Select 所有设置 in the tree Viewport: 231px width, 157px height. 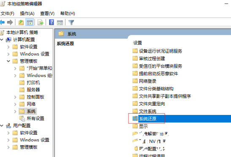click(x=35, y=118)
